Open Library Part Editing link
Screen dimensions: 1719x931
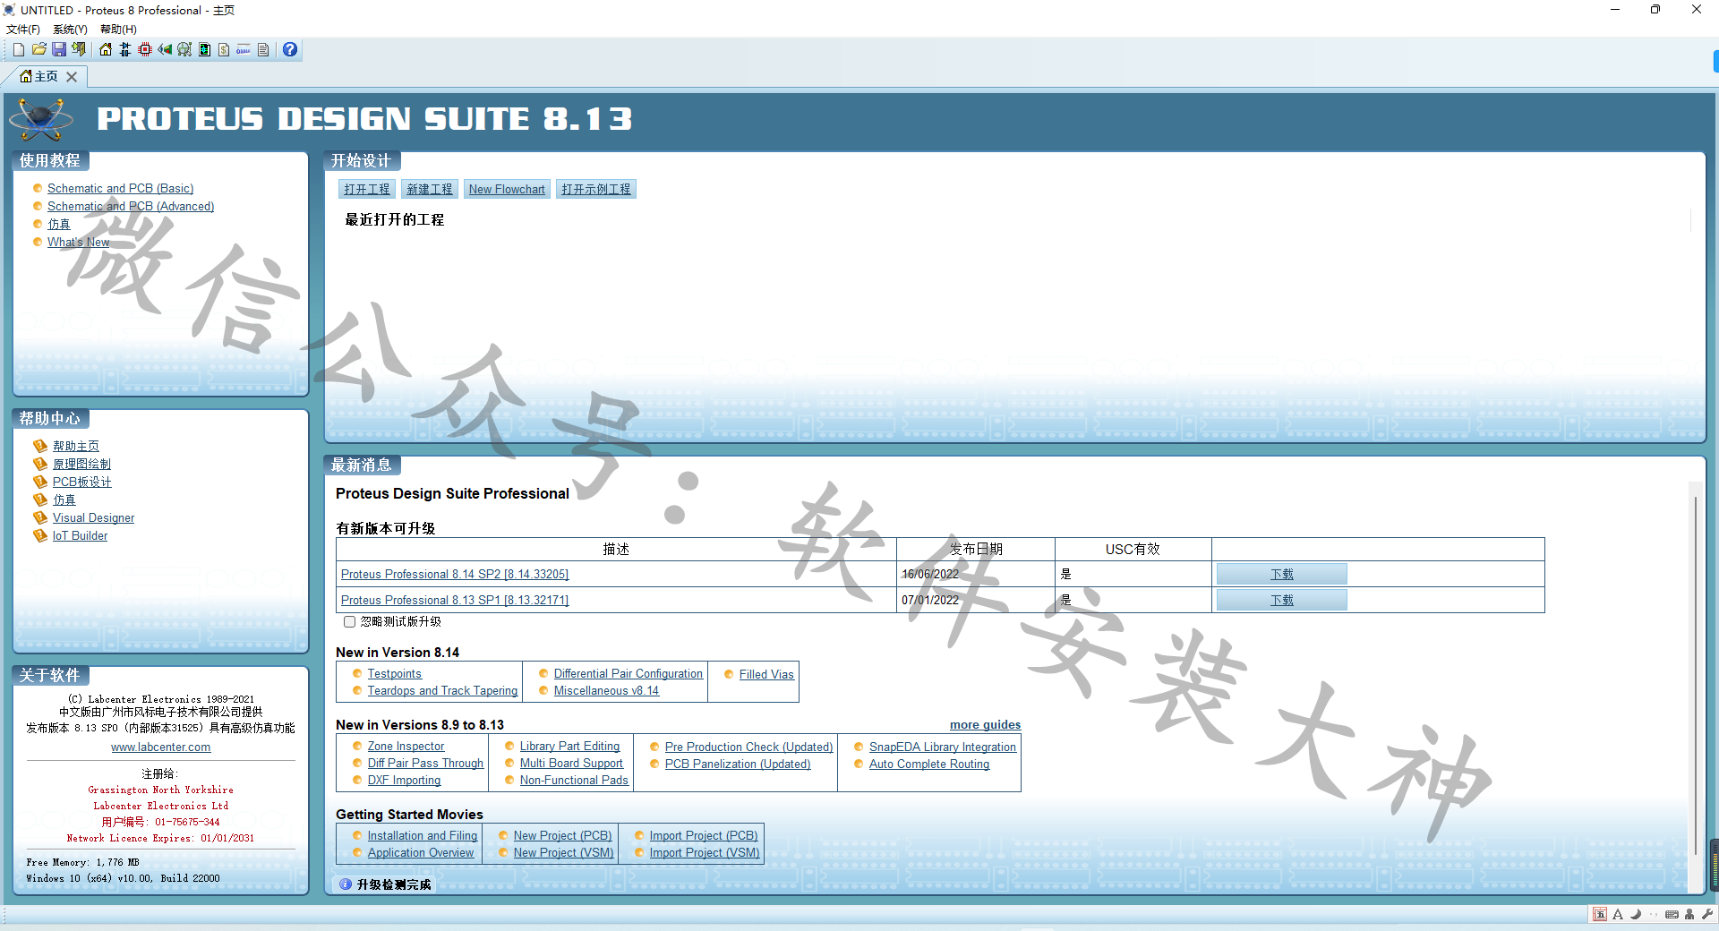[569, 747]
